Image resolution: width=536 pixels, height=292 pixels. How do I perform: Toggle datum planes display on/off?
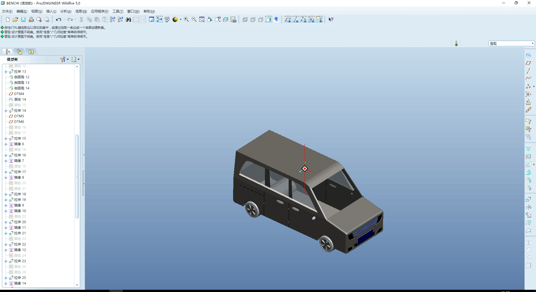tap(288, 20)
